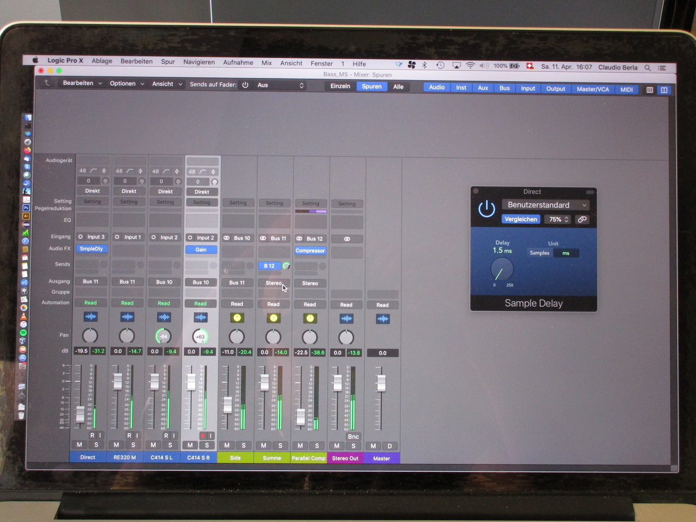Open the Aufnahme menu
Viewport: 696px width, 522px height.
coord(238,63)
